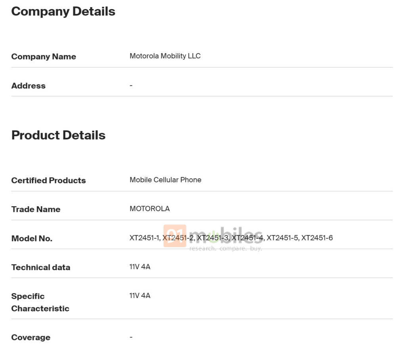This screenshot has height=346, width=406.
Task: Select the Model No. label
Action: 32,238
